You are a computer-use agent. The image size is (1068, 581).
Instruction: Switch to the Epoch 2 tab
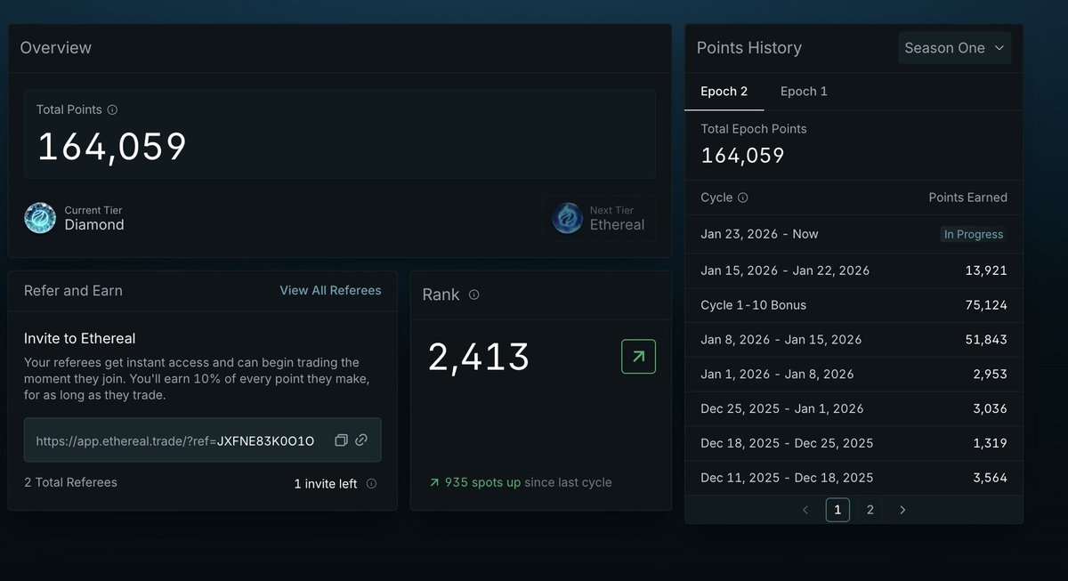point(724,92)
